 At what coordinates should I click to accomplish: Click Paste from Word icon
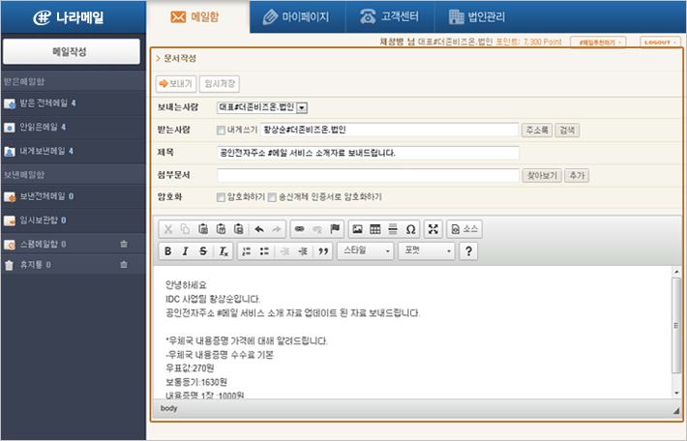click(238, 229)
